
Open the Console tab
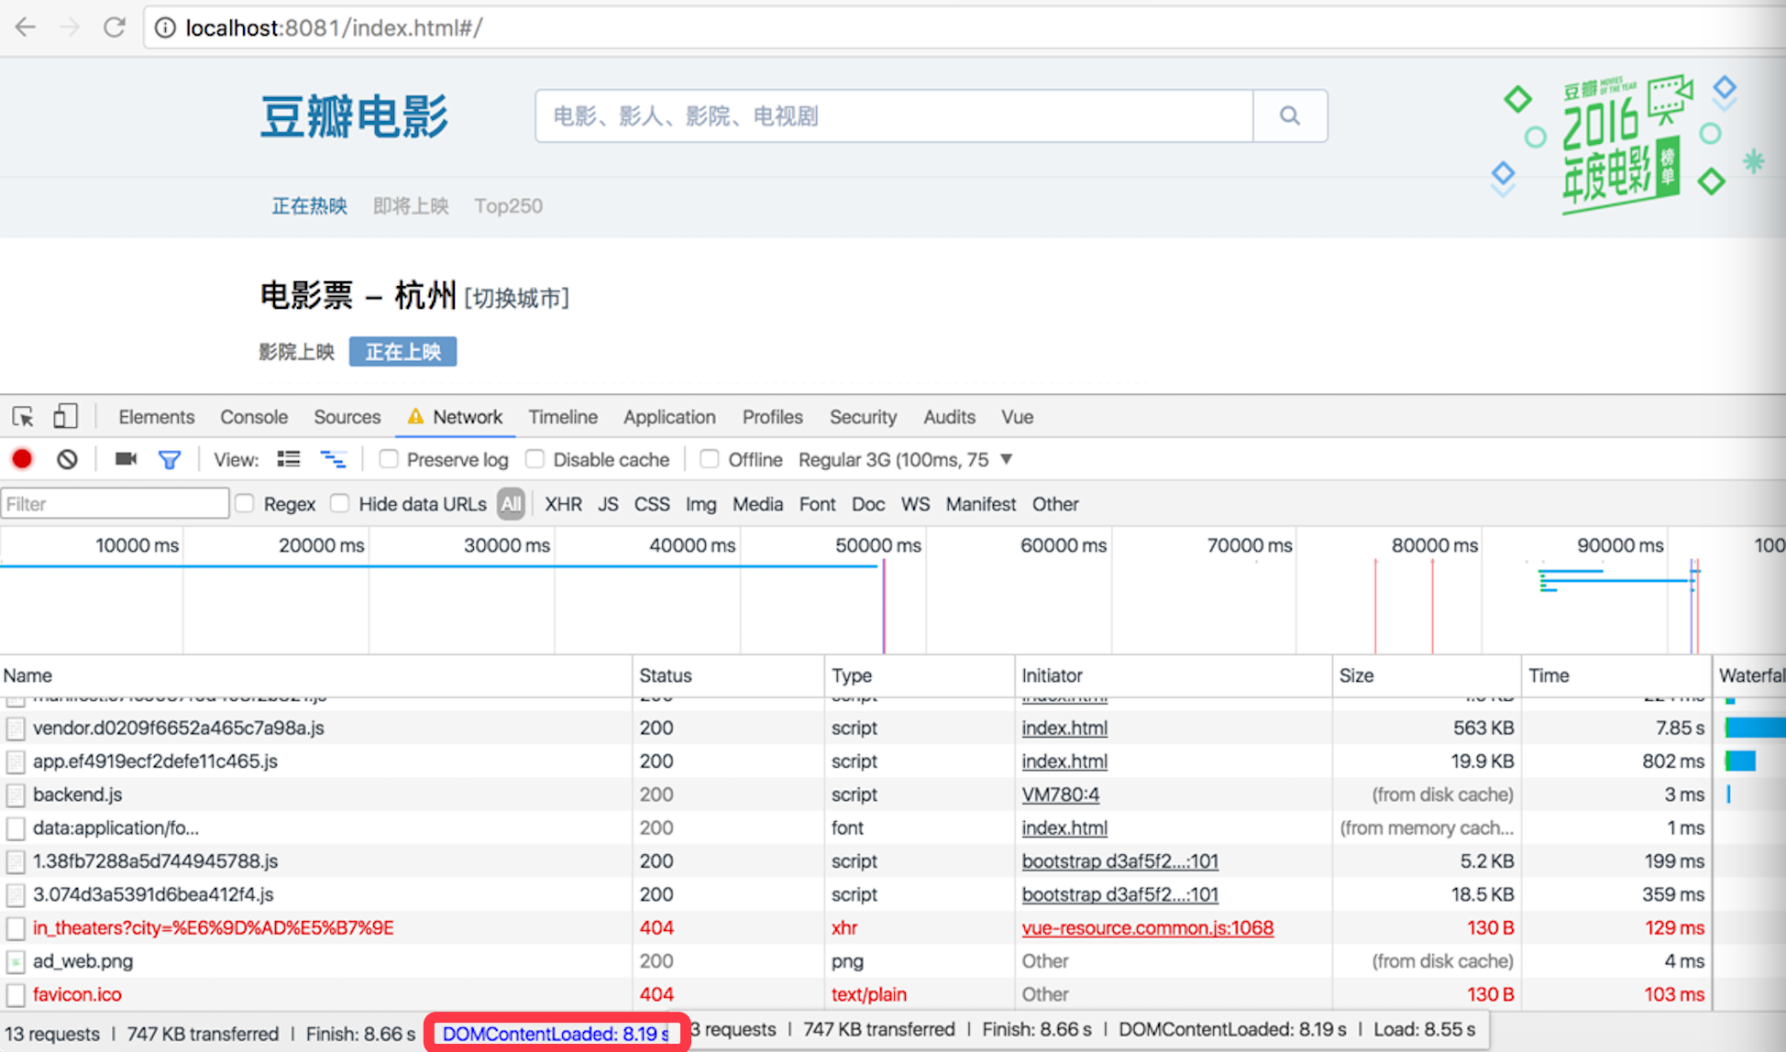click(x=254, y=417)
